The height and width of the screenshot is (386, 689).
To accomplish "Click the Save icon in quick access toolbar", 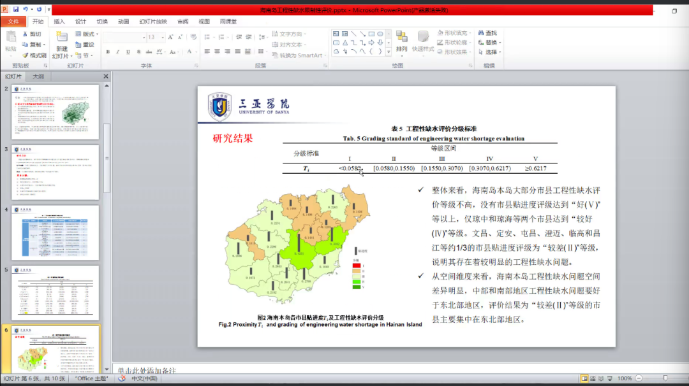I will 15,10.
